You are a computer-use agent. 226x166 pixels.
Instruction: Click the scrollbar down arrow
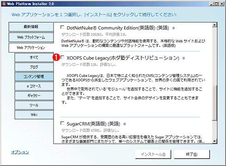click(x=214, y=141)
